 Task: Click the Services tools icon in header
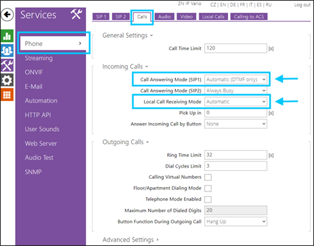(76, 14)
